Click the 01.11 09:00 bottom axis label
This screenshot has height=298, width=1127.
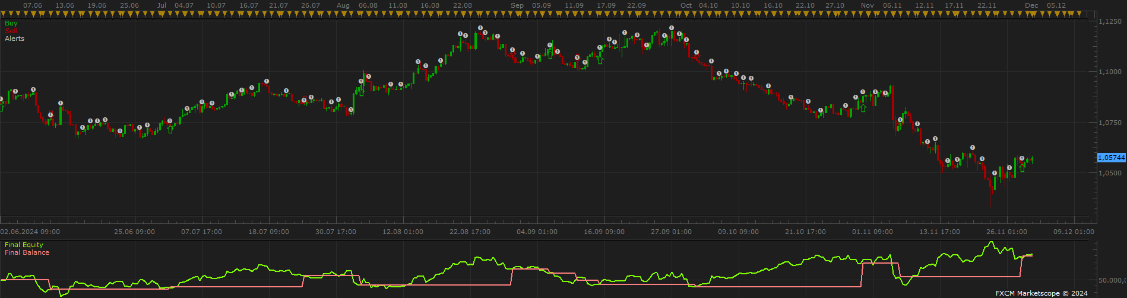[873, 232]
